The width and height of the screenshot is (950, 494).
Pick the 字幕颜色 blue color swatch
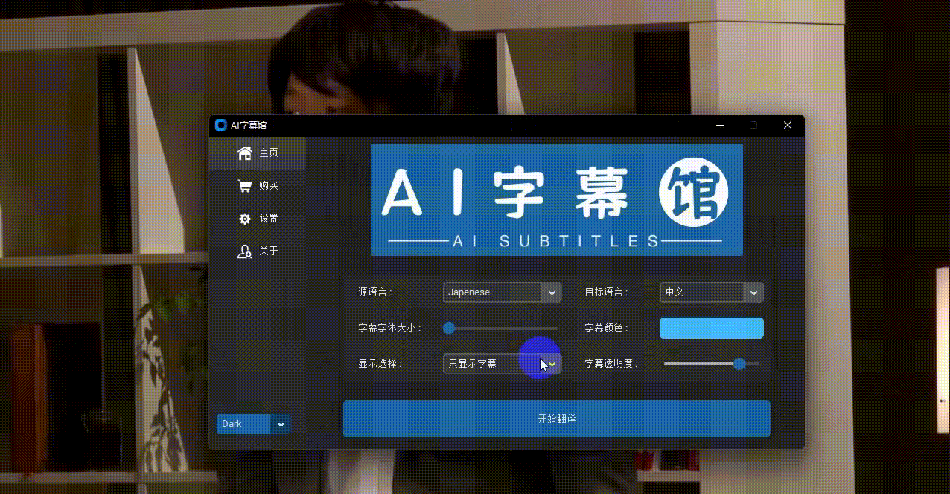pos(711,328)
